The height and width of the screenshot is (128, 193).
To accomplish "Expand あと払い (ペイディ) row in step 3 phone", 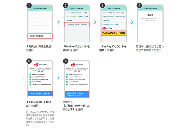I will 114,17.
